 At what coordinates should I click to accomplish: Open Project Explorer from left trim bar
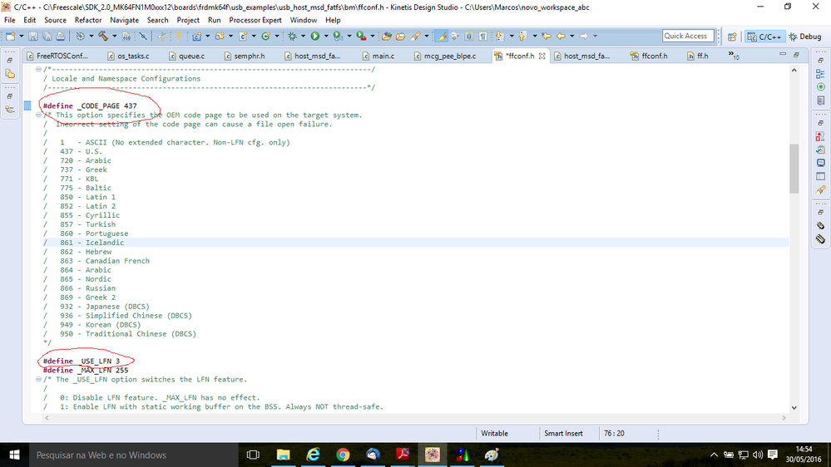click(10, 74)
